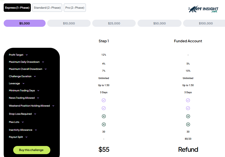Click the Buy this challenge button
The height and width of the screenshot is (157, 225).
point(32,150)
